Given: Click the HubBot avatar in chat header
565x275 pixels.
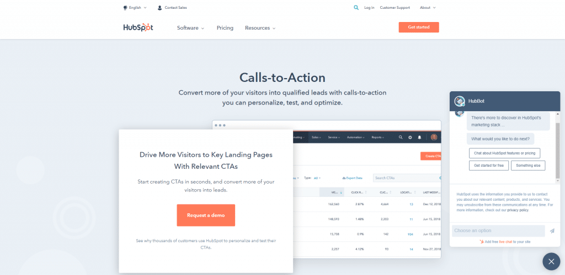Looking at the screenshot, I should [x=459, y=101].
